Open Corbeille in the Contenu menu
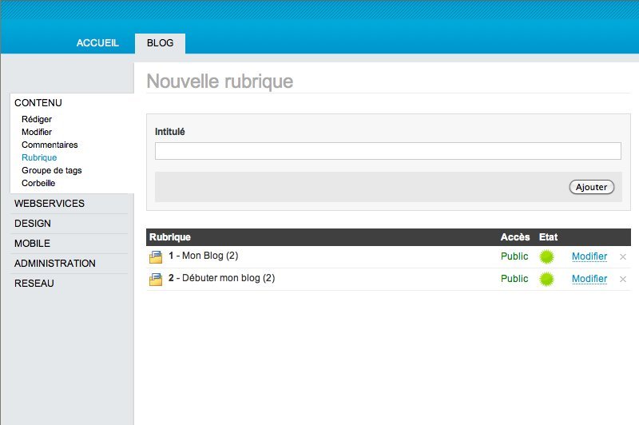The image size is (639, 425). [38, 183]
